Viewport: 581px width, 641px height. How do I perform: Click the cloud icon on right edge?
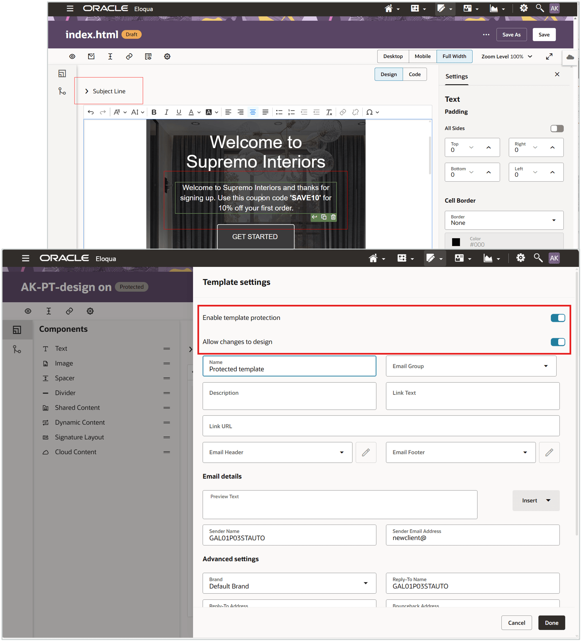tap(570, 57)
